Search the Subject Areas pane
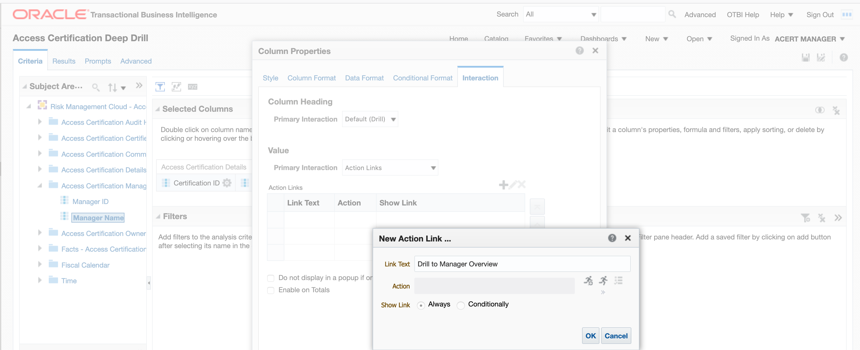 point(96,87)
